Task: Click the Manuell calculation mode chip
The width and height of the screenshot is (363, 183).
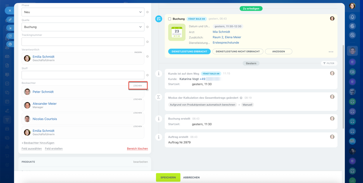Action: (247, 104)
